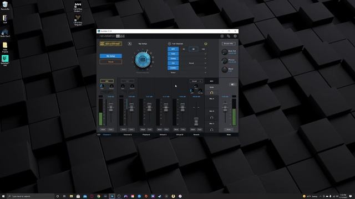355x199 pixels.
Task: Toggle the Fat Channel power icon
Action: pyautogui.click(x=169, y=44)
